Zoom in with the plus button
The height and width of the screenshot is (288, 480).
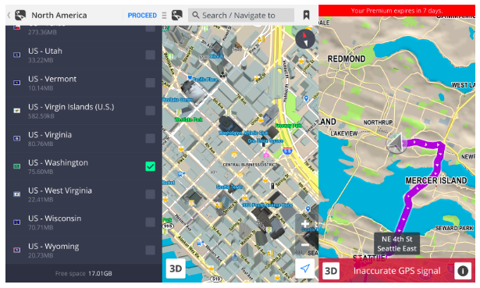pyautogui.click(x=305, y=224)
